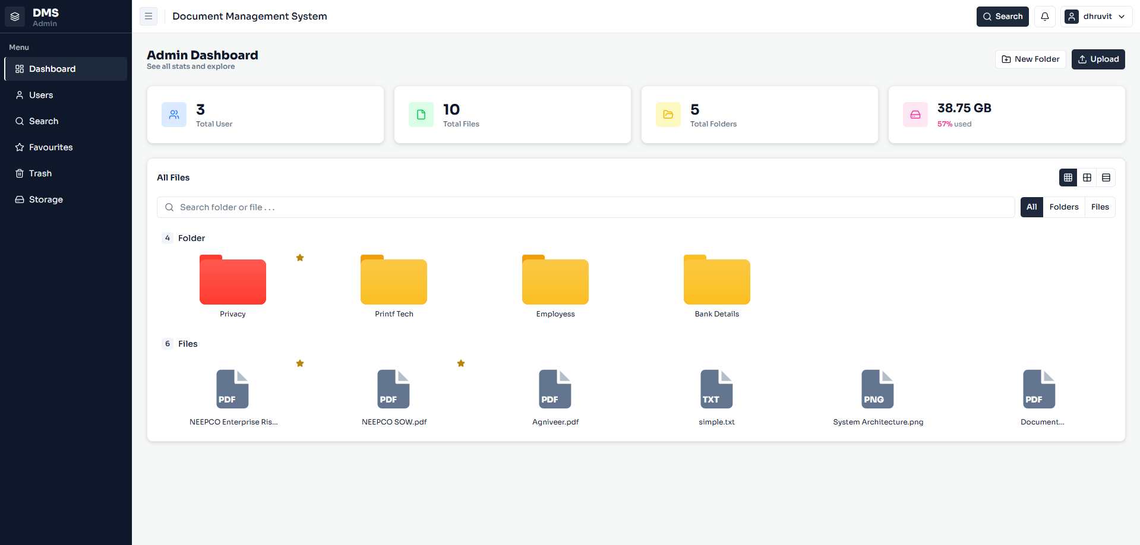Open Users in the sidebar menu
1140x545 pixels.
click(66, 95)
